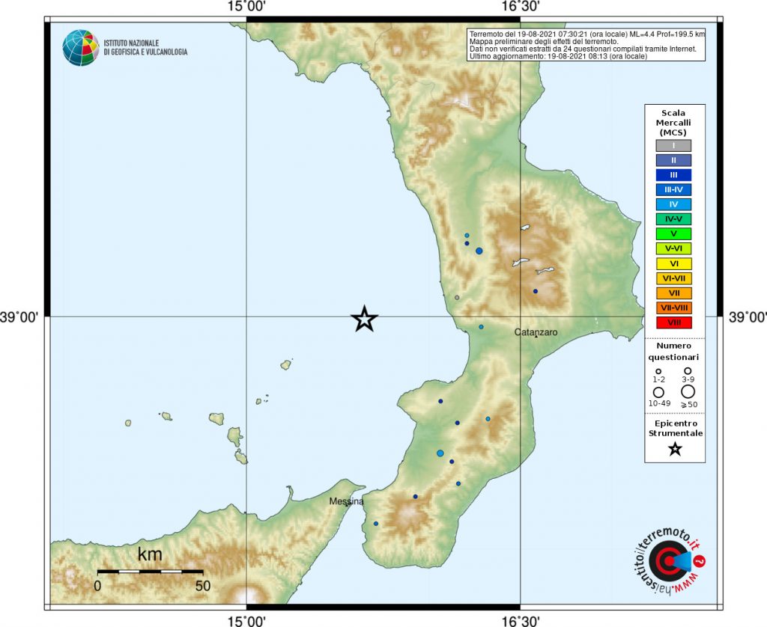Select the grey intensity I swatch

click(673, 146)
